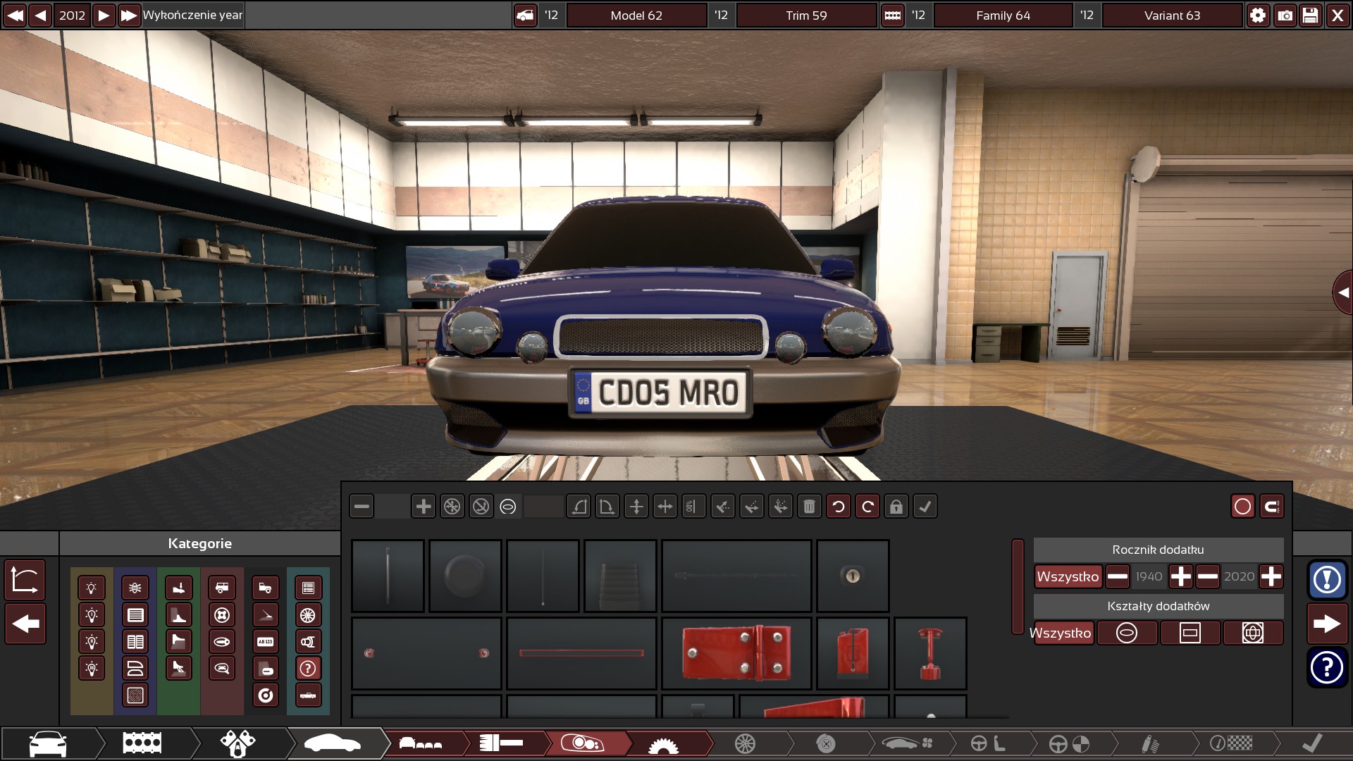Click the Model 62 name field
Screen dimensions: 1353x761
tap(636, 15)
